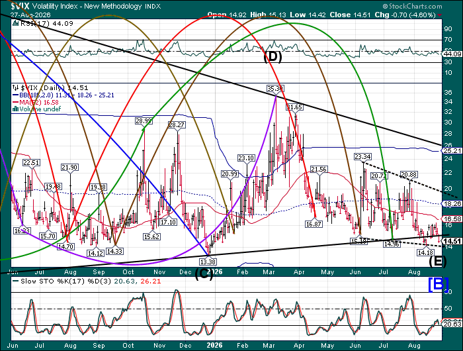The width and height of the screenshot is (463, 351).
Task: Click the High 15.13 header value
Action: pos(269,15)
